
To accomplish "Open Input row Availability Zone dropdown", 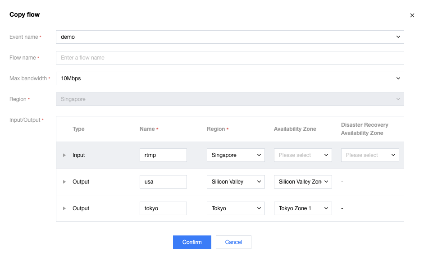I will 303,155.
